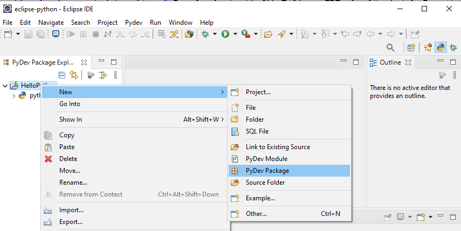Open the File menu

click(x=8, y=23)
